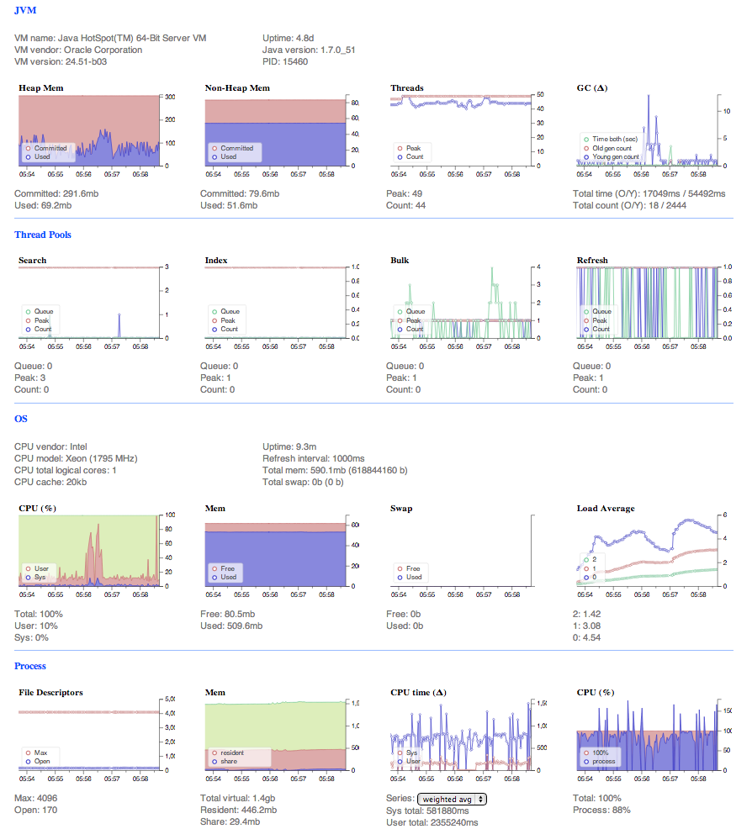This screenshot has width=752, height=829.
Task: Select the GC delta chart
Action: (648, 130)
